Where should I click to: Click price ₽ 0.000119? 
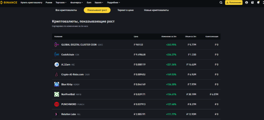(140, 65)
